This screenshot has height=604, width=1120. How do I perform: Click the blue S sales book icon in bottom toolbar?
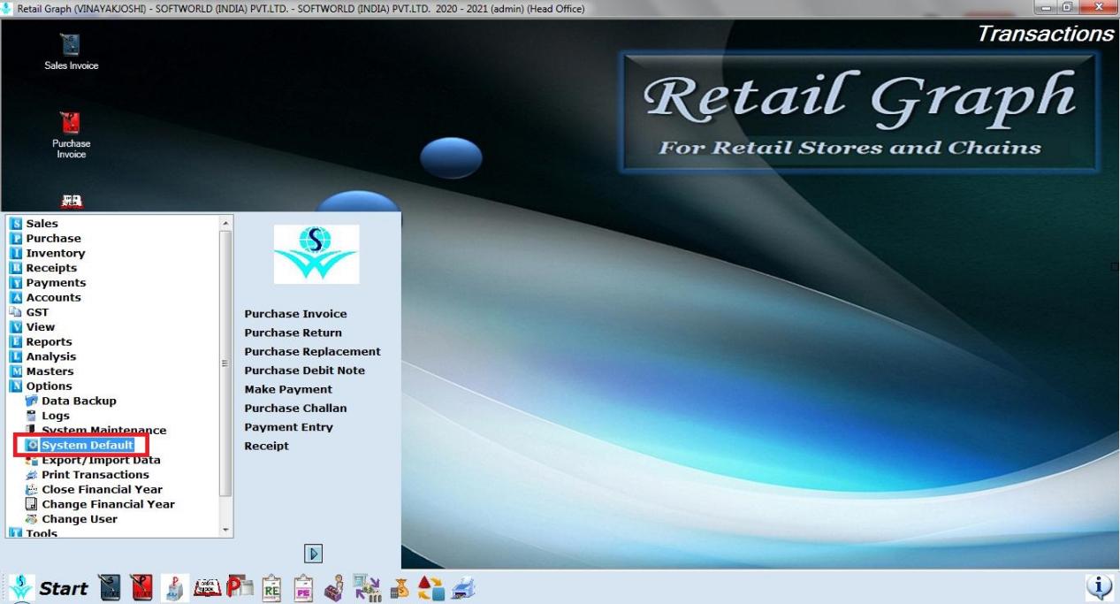click(110, 588)
